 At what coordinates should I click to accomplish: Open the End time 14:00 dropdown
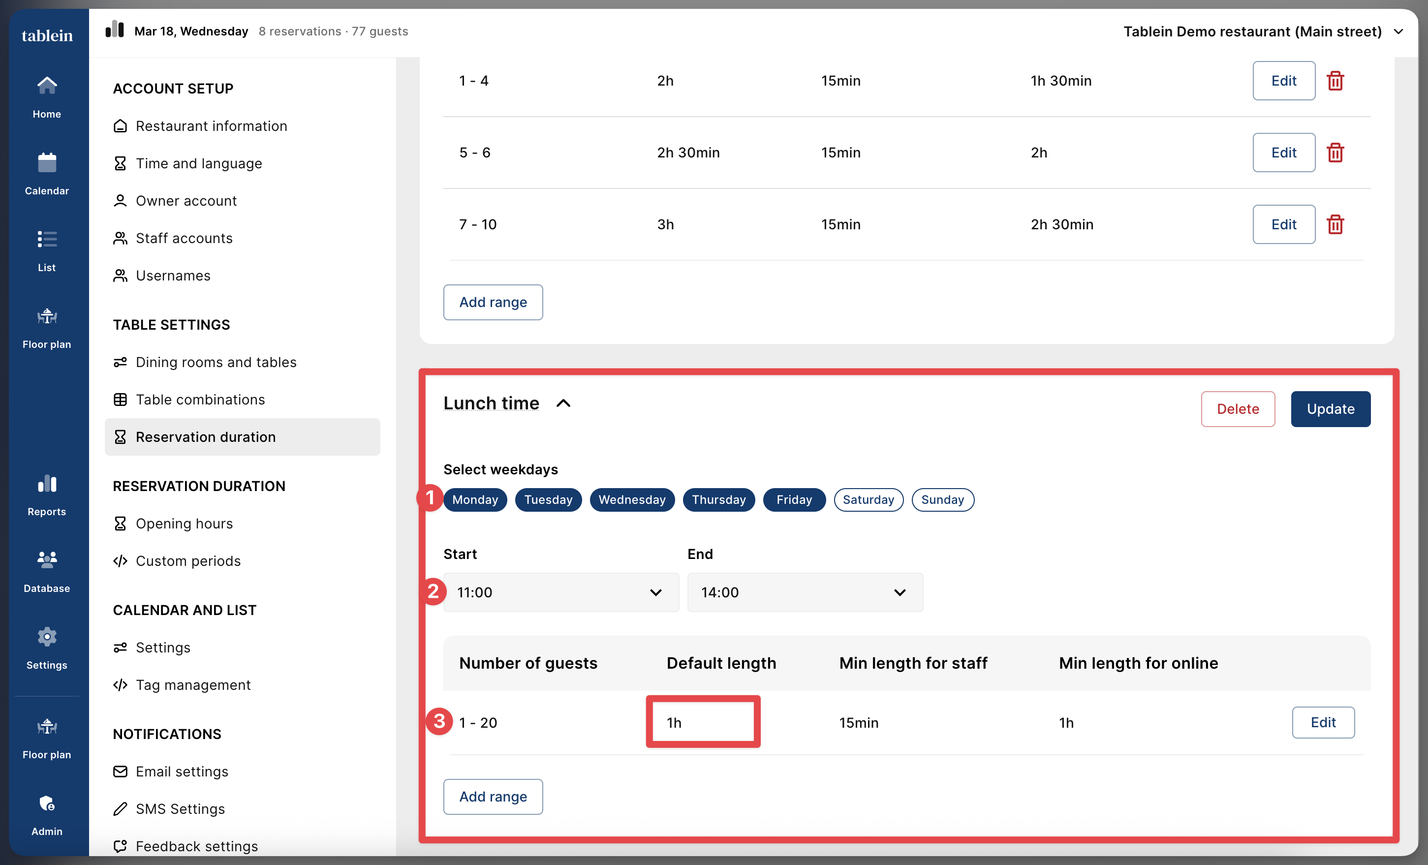pyautogui.click(x=805, y=592)
